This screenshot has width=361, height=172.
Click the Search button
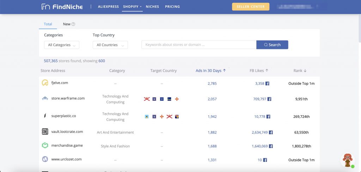(x=273, y=45)
